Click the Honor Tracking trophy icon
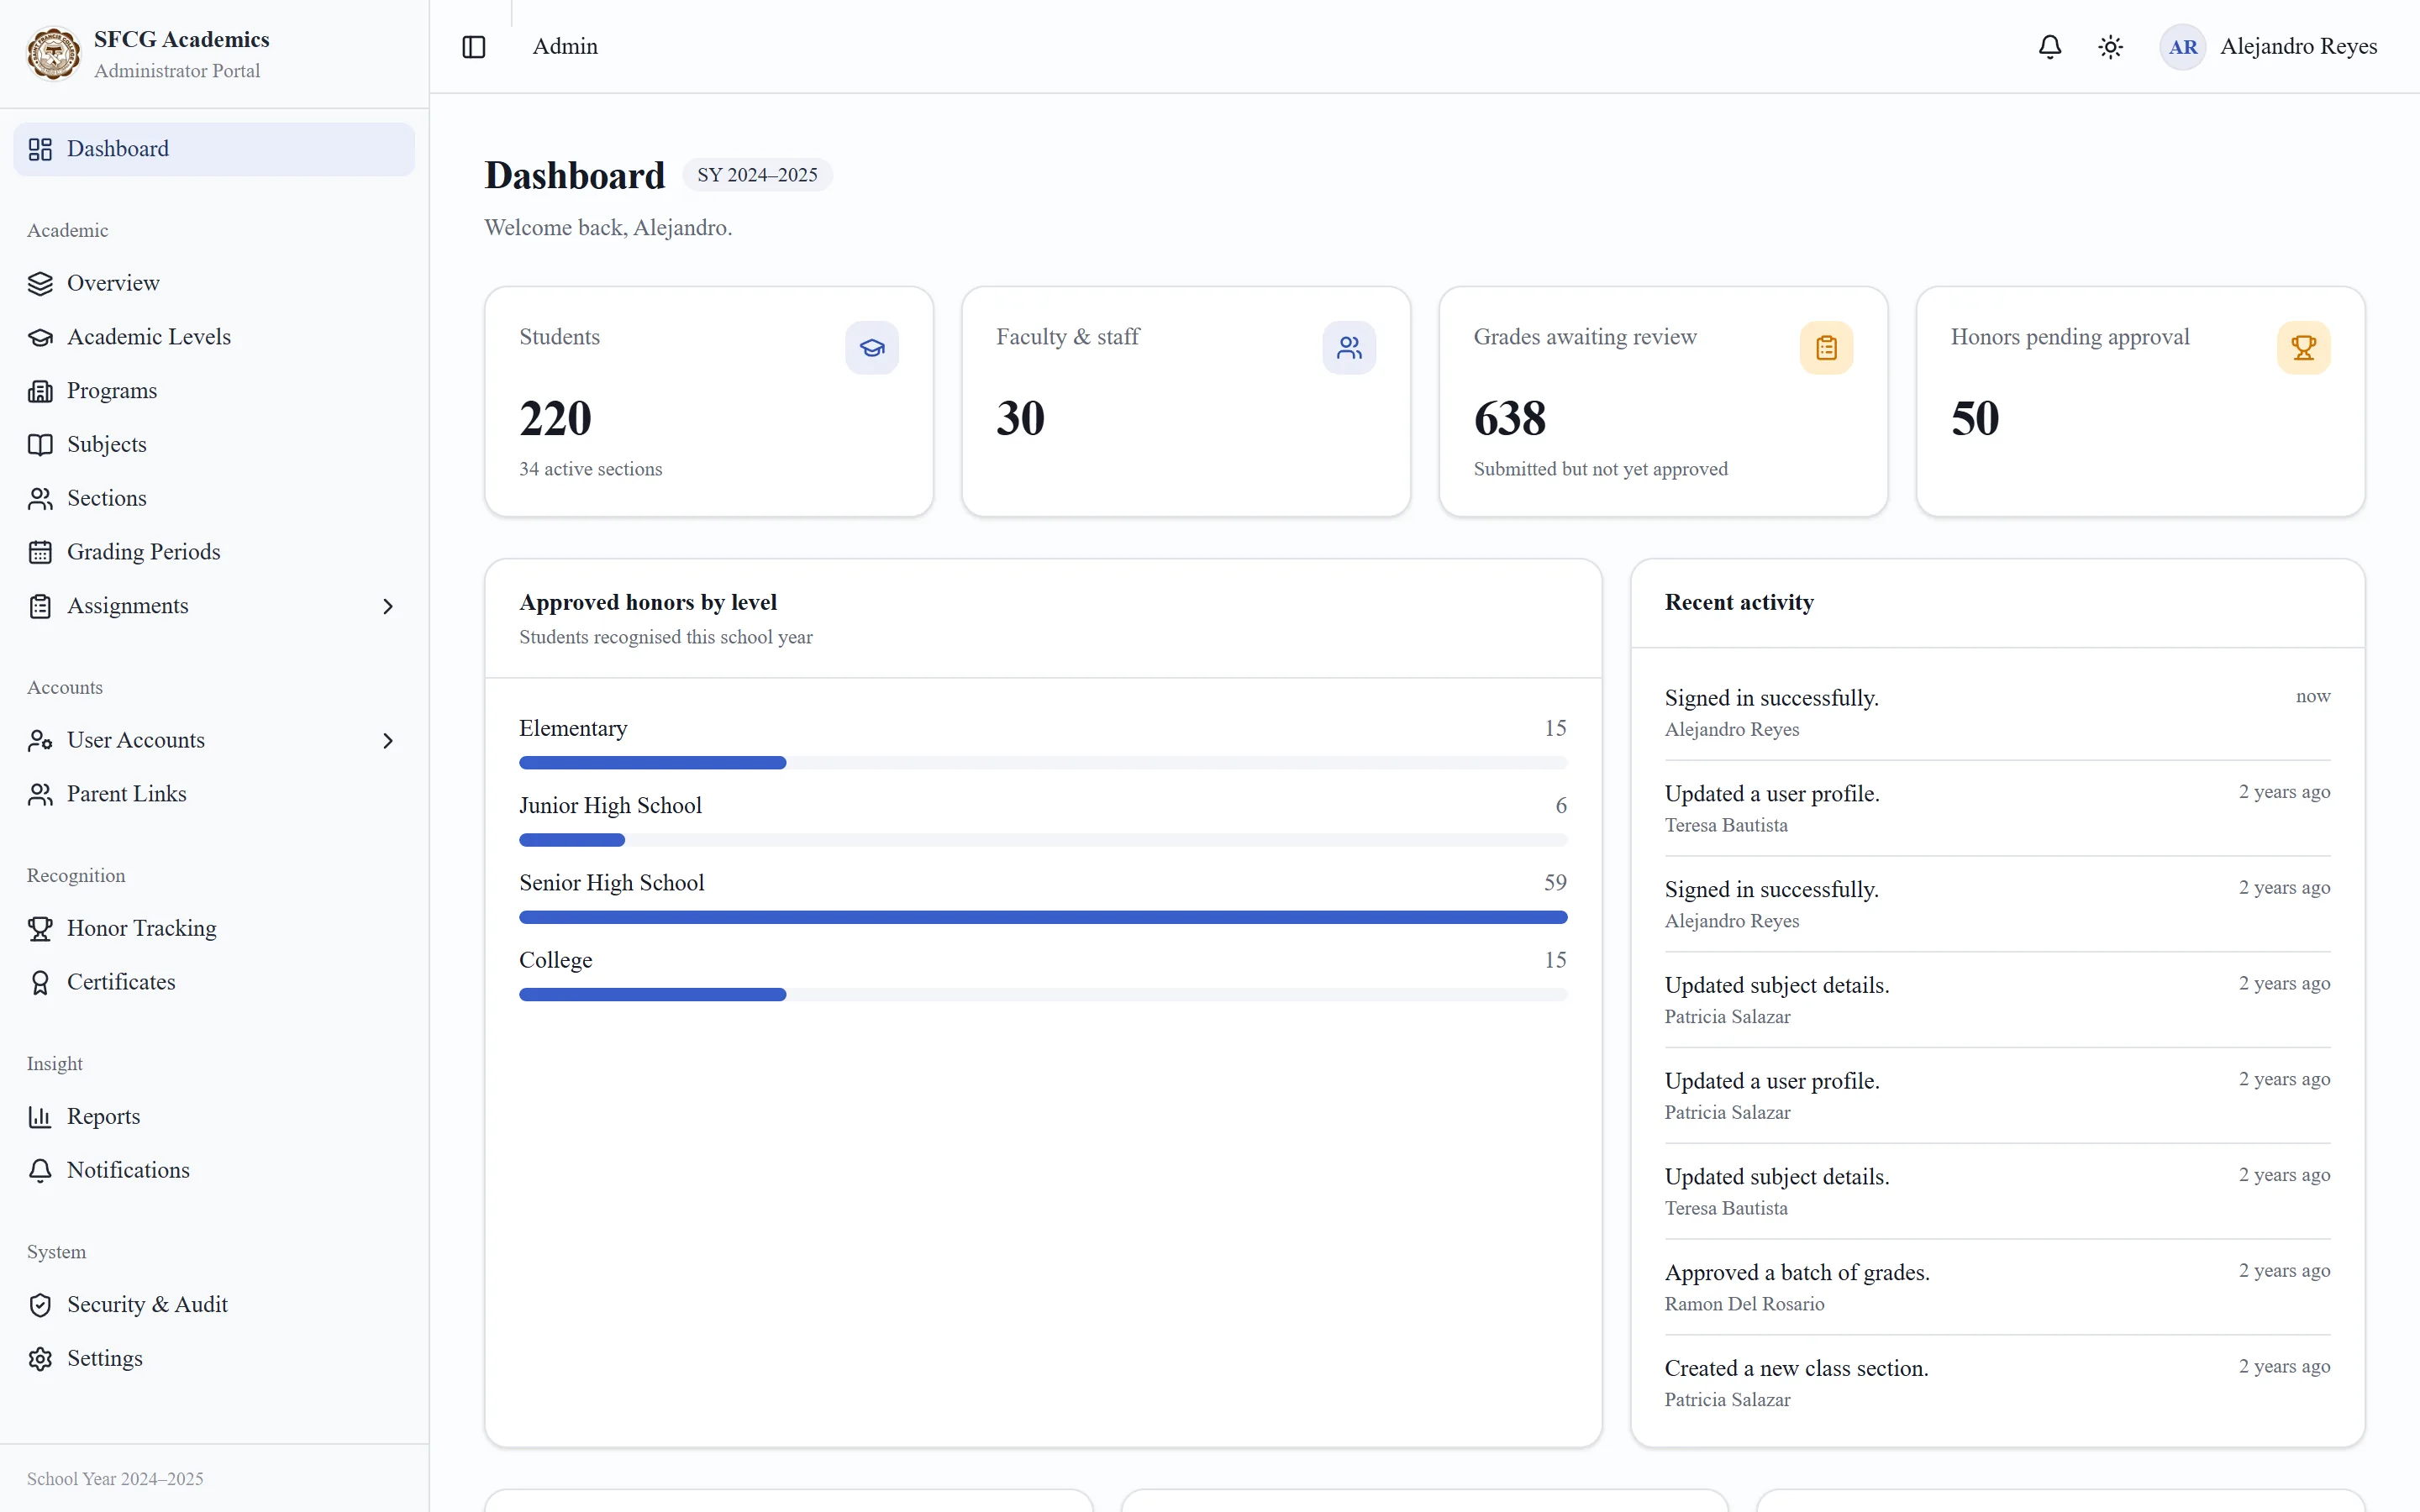The image size is (2420, 1512). pyautogui.click(x=40, y=929)
